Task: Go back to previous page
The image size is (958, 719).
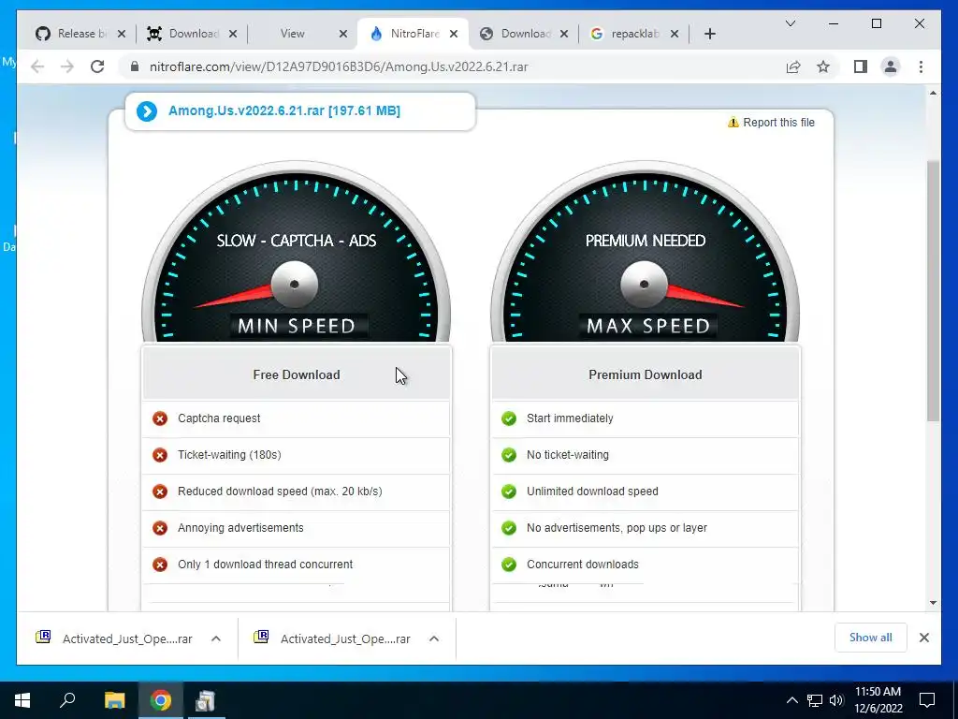Action: tap(37, 66)
